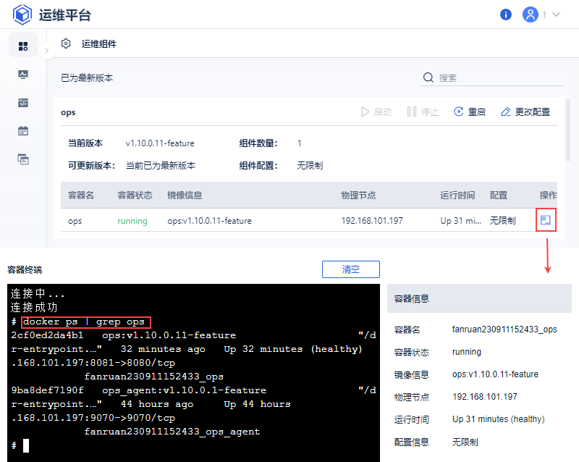
Task: Click inside the container terminal prompt cursor
Action: [x=26, y=445]
